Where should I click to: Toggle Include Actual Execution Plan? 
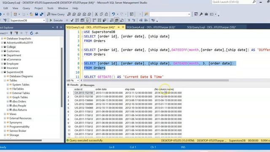94,20
